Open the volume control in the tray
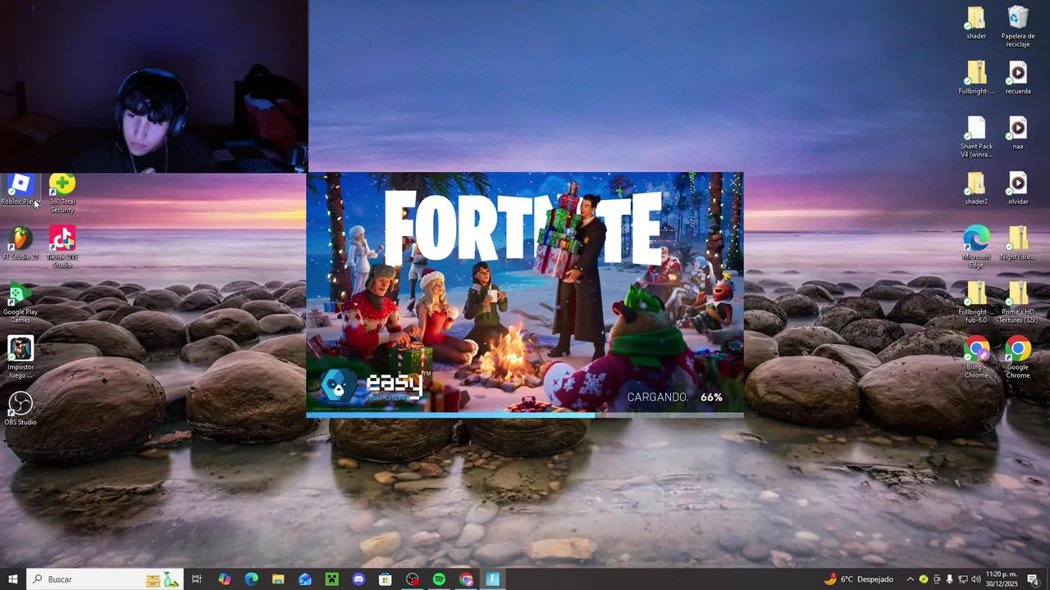 coord(976,579)
